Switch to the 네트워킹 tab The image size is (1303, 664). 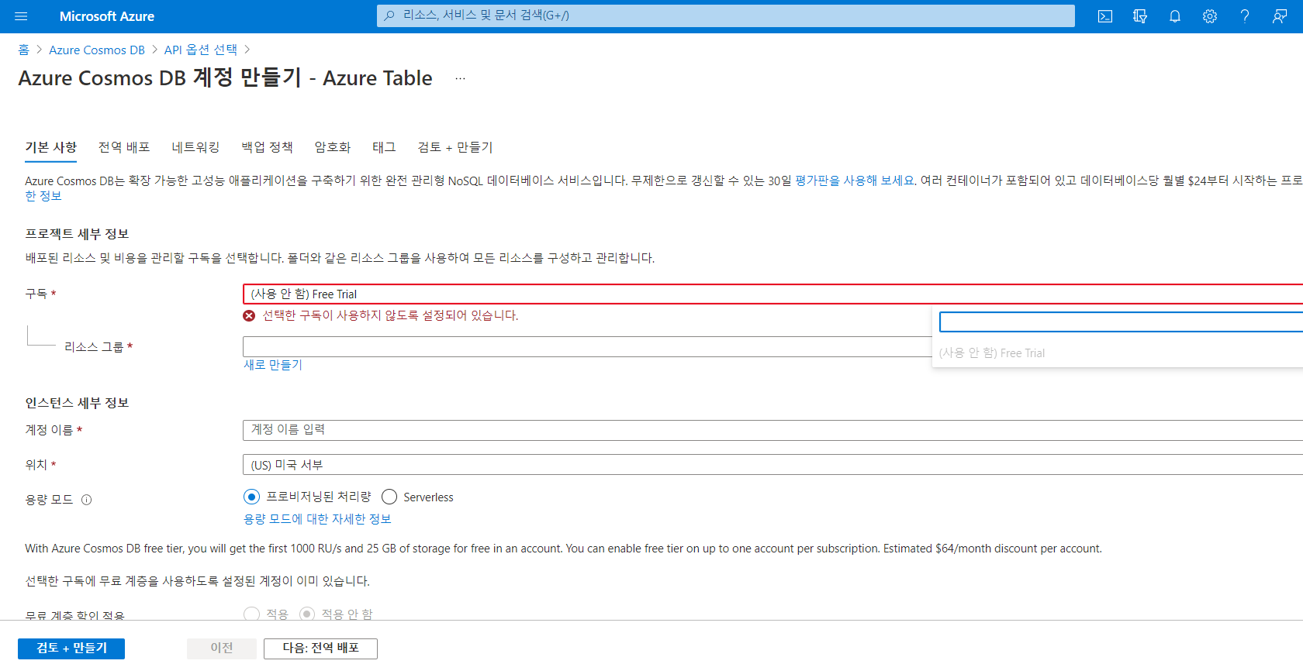click(195, 147)
